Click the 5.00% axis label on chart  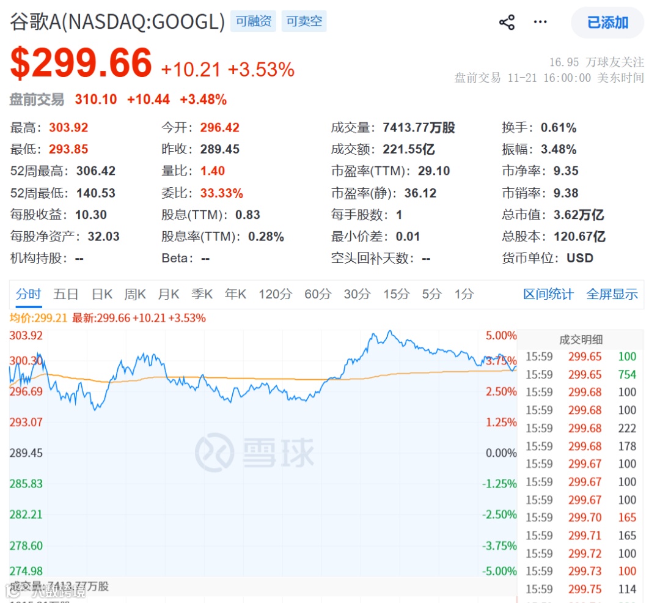[x=501, y=336]
